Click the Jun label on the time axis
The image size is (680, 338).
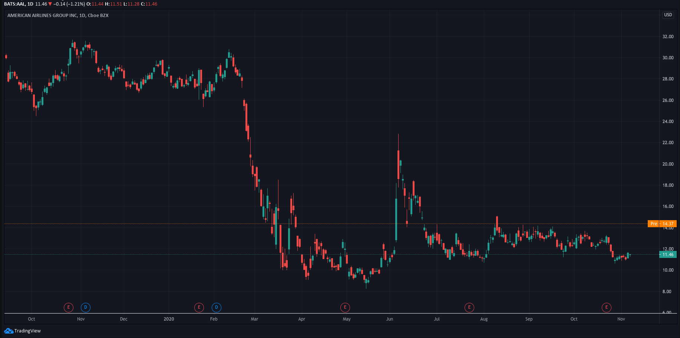pos(390,319)
